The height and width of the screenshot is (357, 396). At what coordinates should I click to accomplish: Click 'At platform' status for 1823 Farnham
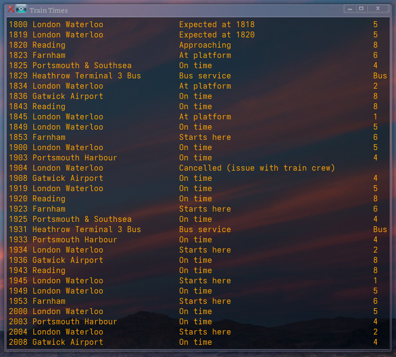pos(205,55)
